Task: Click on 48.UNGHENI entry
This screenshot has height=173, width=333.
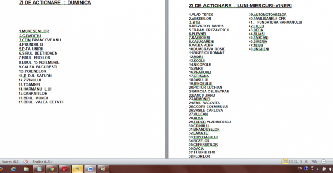Action: (x=259, y=49)
